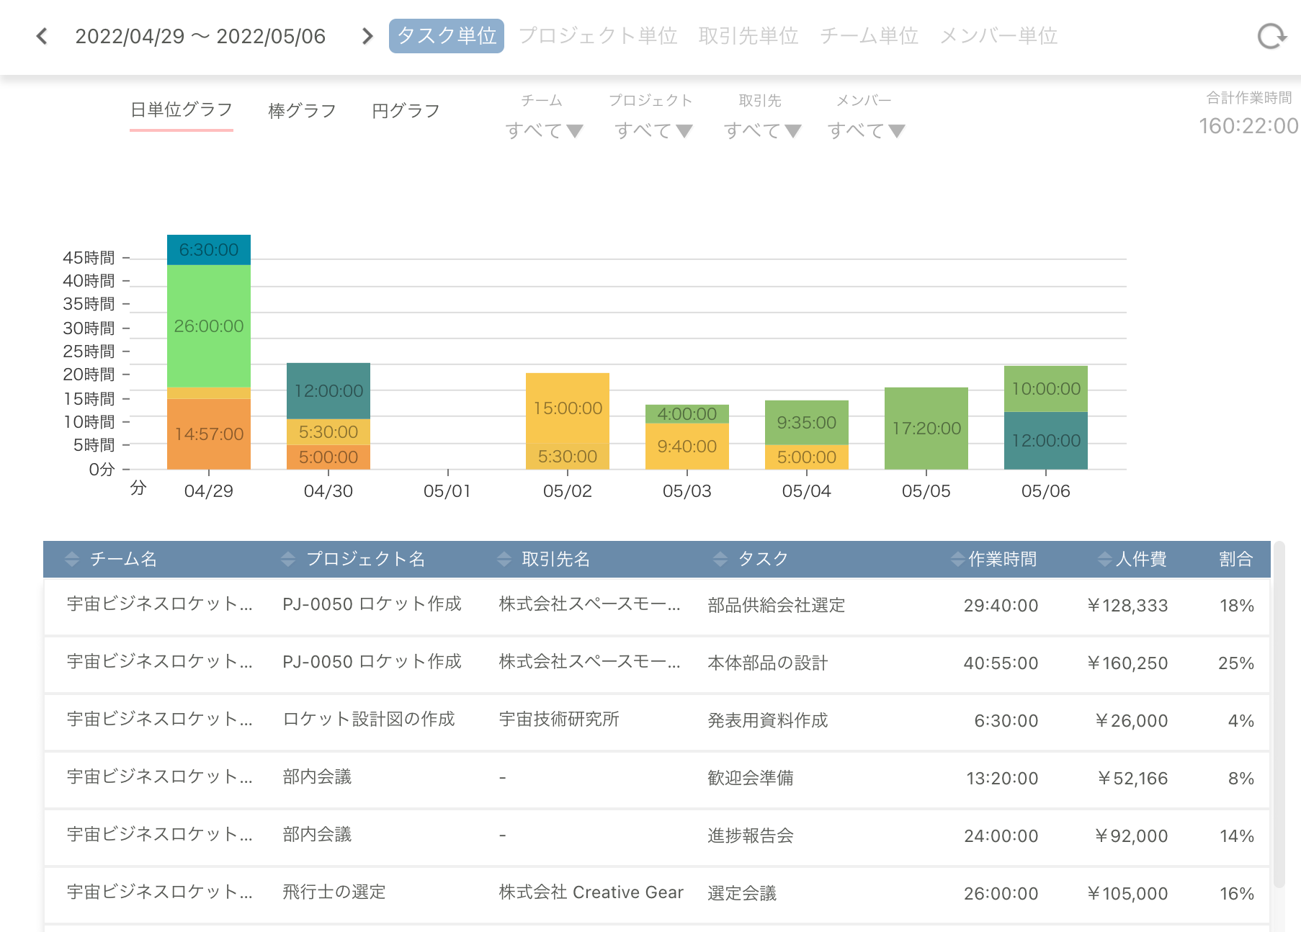Sort by プロジェクト名 column sort icon

(288, 559)
